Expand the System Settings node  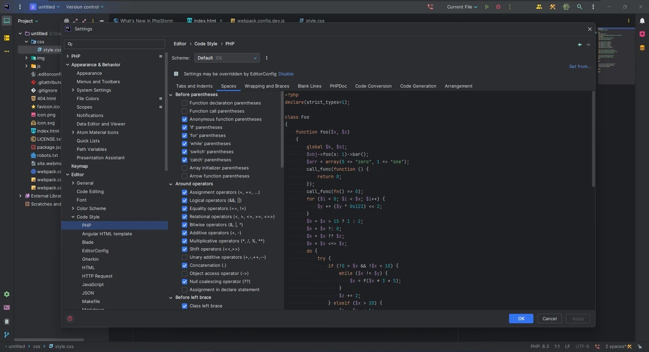[x=73, y=90]
